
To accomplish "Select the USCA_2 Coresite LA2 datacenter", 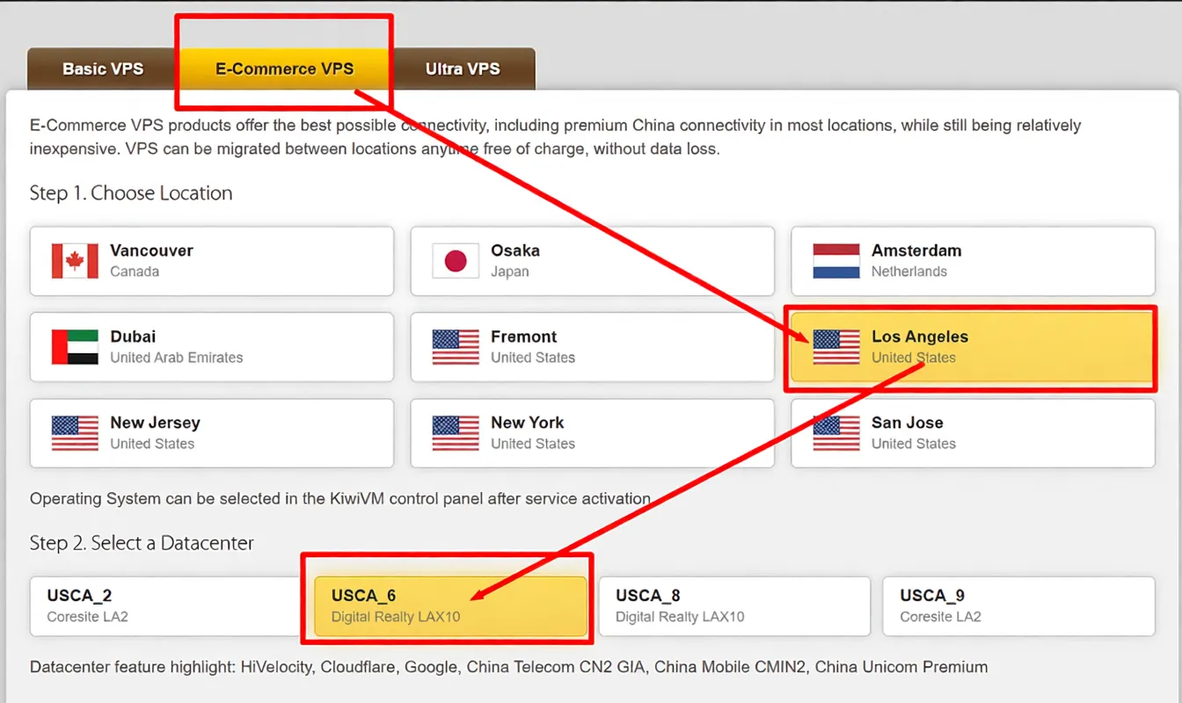I will [166, 606].
